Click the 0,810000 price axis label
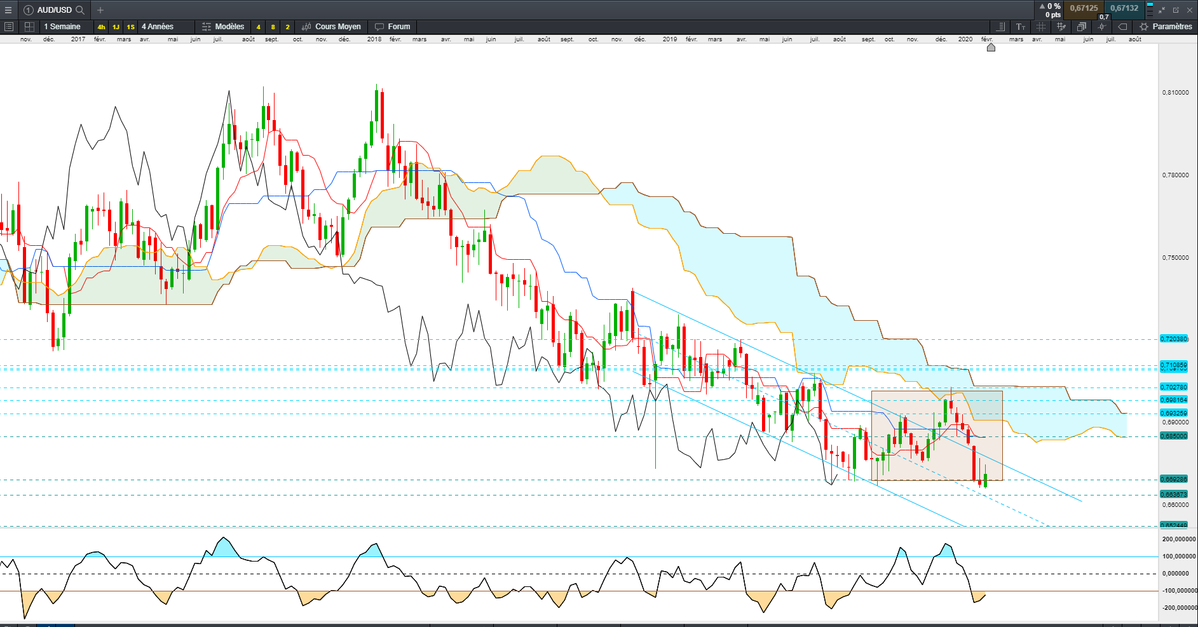 (x=1176, y=92)
